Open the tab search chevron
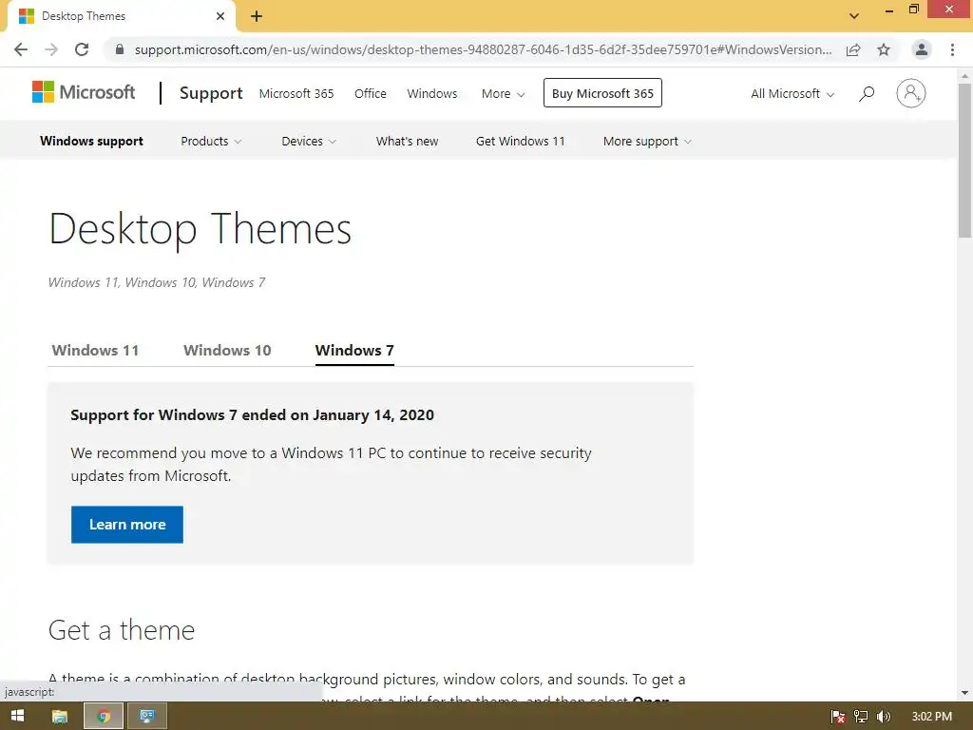The width and height of the screenshot is (973, 730). pyautogui.click(x=854, y=16)
